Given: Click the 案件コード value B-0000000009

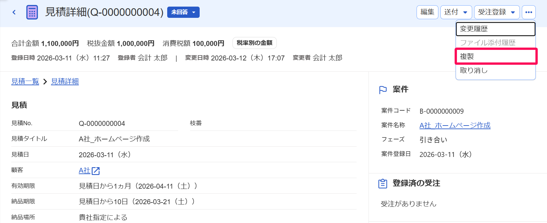Looking at the screenshot, I should pyautogui.click(x=442, y=111).
